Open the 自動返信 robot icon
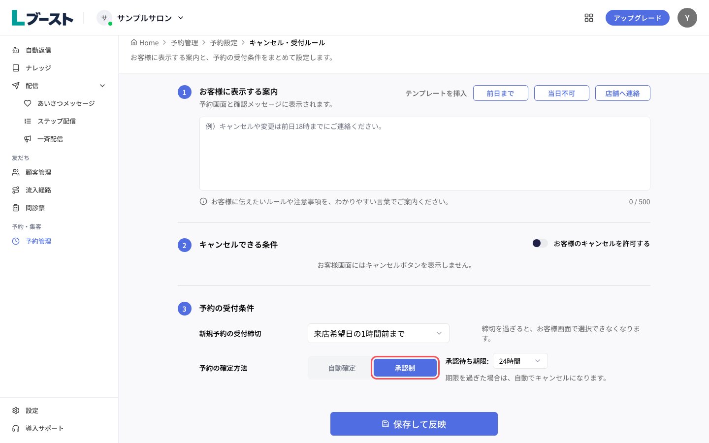 [x=16, y=50]
